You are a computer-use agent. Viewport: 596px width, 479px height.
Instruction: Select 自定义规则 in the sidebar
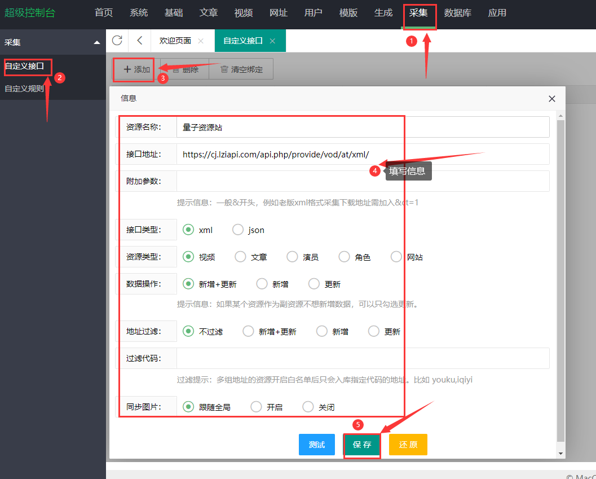25,87
